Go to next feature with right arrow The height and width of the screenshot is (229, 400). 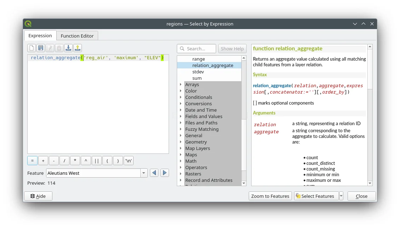point(164,173)
